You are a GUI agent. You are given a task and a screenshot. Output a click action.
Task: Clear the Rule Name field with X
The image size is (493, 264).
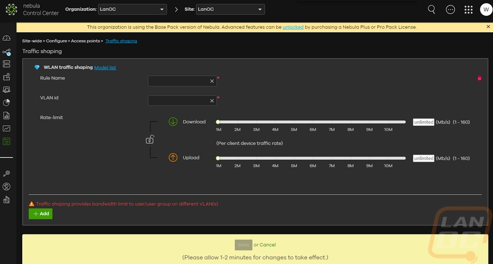click(212, 81)
